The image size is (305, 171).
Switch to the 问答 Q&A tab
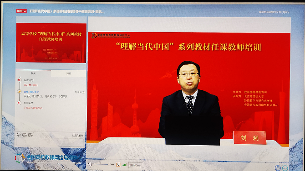[68, 73]
